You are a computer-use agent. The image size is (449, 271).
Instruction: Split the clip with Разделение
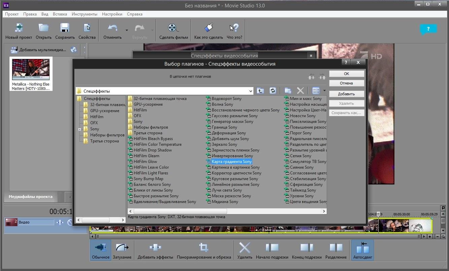336,250
